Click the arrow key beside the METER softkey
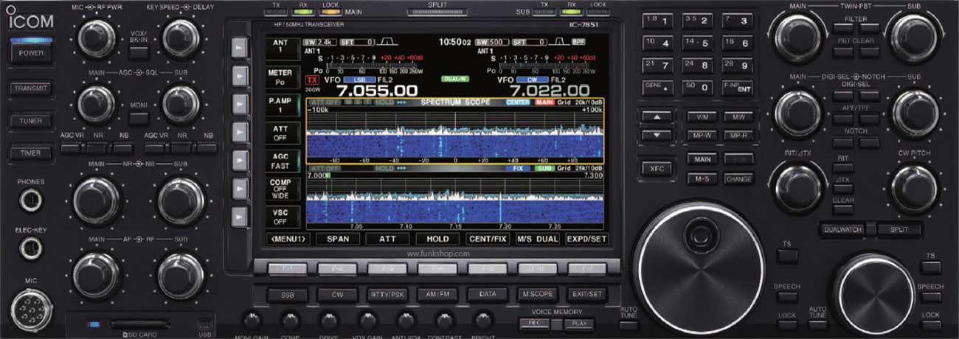959x339 pixels. (x=238, y=75)
